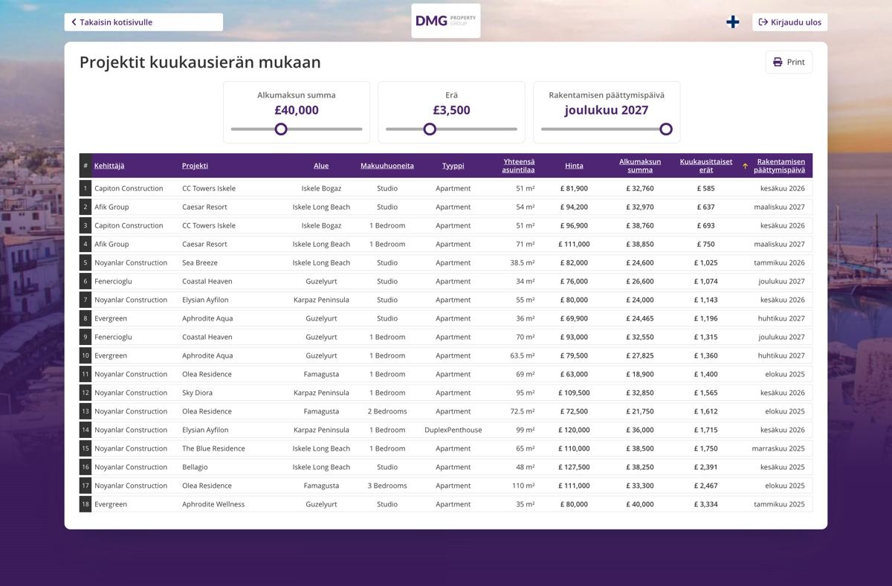
Task: Sort table by Alue column
Action: point(321,166)
